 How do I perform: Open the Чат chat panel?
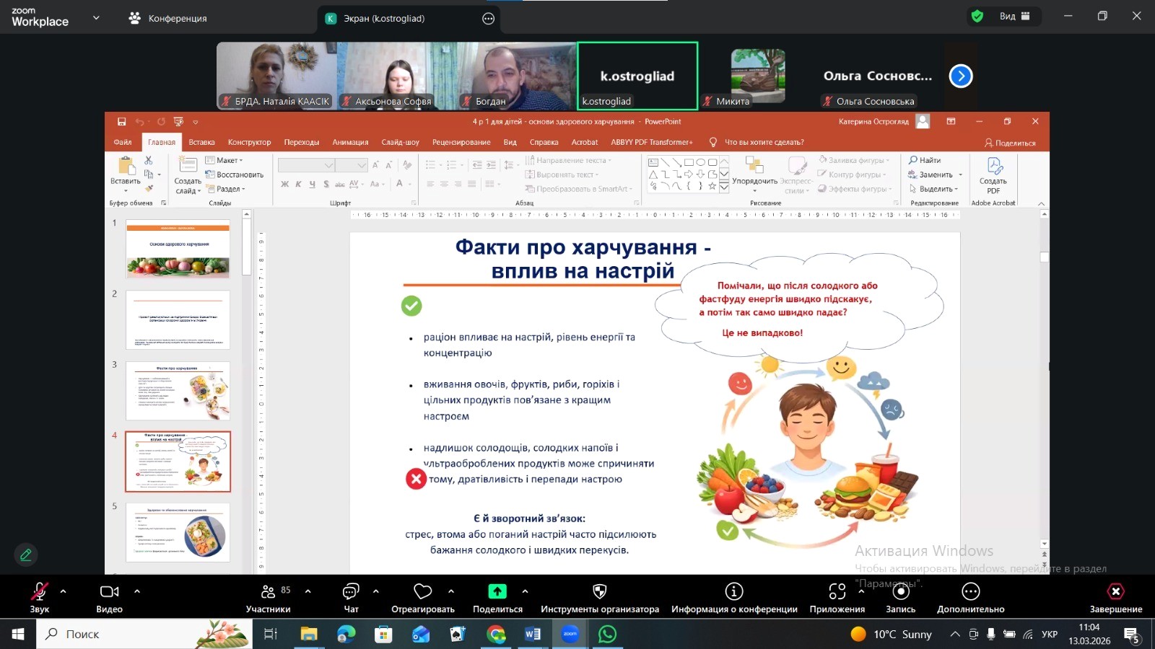[351, 592]
